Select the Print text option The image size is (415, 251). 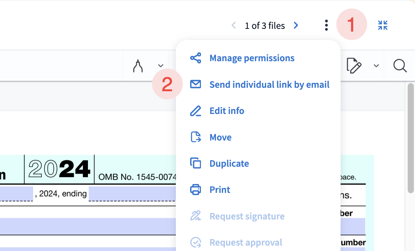[x=220, y=190]
